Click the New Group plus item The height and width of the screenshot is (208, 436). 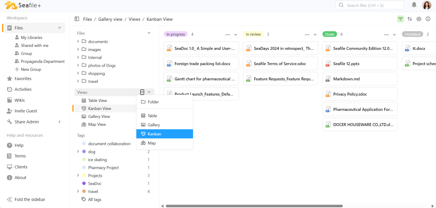tap(28, 69)
